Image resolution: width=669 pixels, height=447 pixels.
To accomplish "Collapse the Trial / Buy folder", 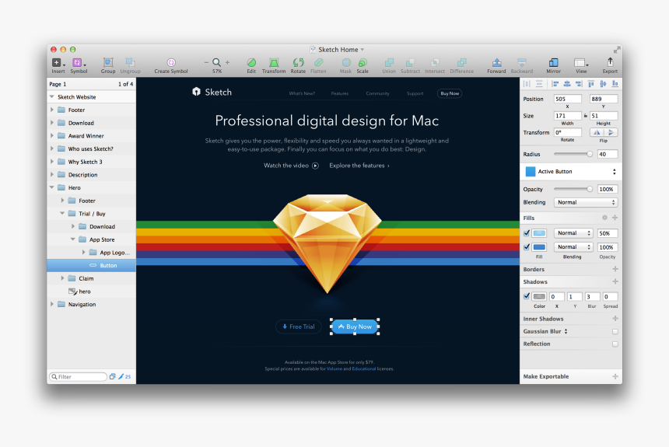I will [x=62, y=213].
